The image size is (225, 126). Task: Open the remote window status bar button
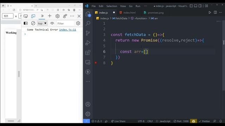click(86, 121)
